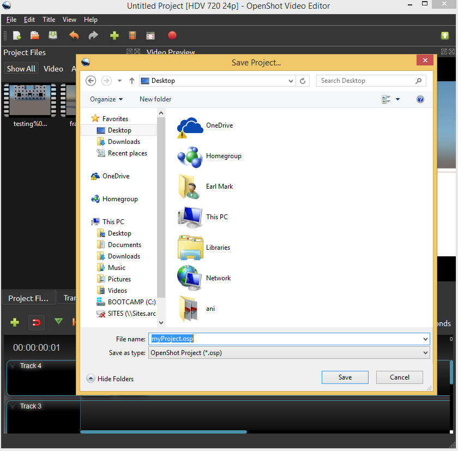Screen dimensions: 458x451
Task: Select the Project Files bottom tab
Action: point(28,298)
